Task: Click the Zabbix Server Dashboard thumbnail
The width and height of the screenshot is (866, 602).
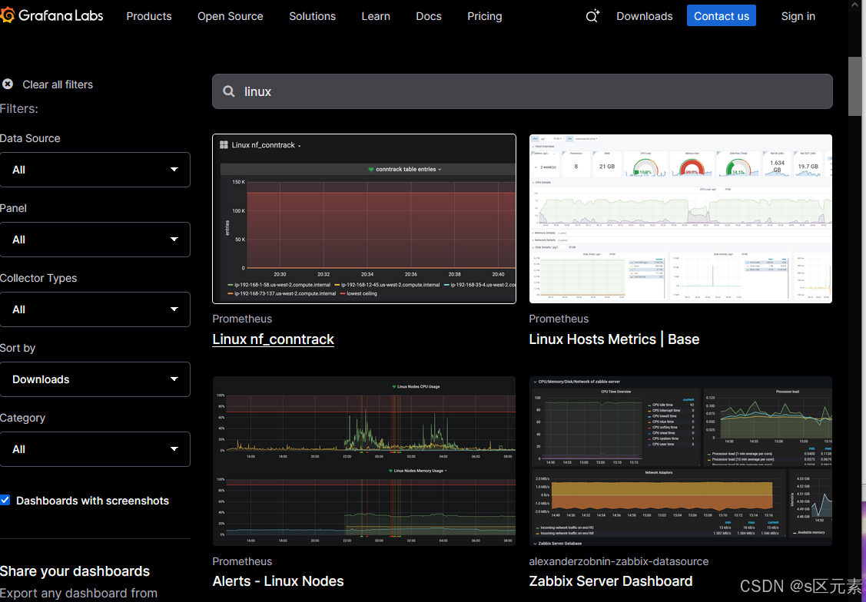Action: 681,461
